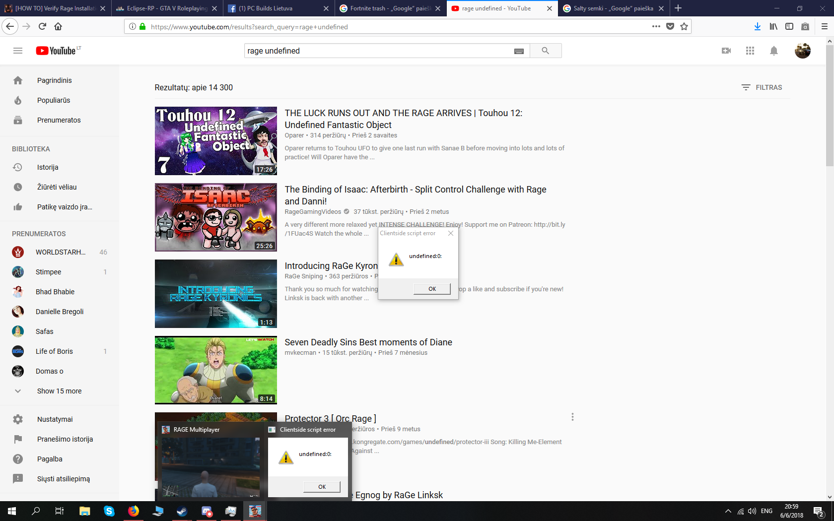Open Pranešimo istorija in the sidebar
The width and height of the screenshot is (834, 521).
click(x=60, y=439)
